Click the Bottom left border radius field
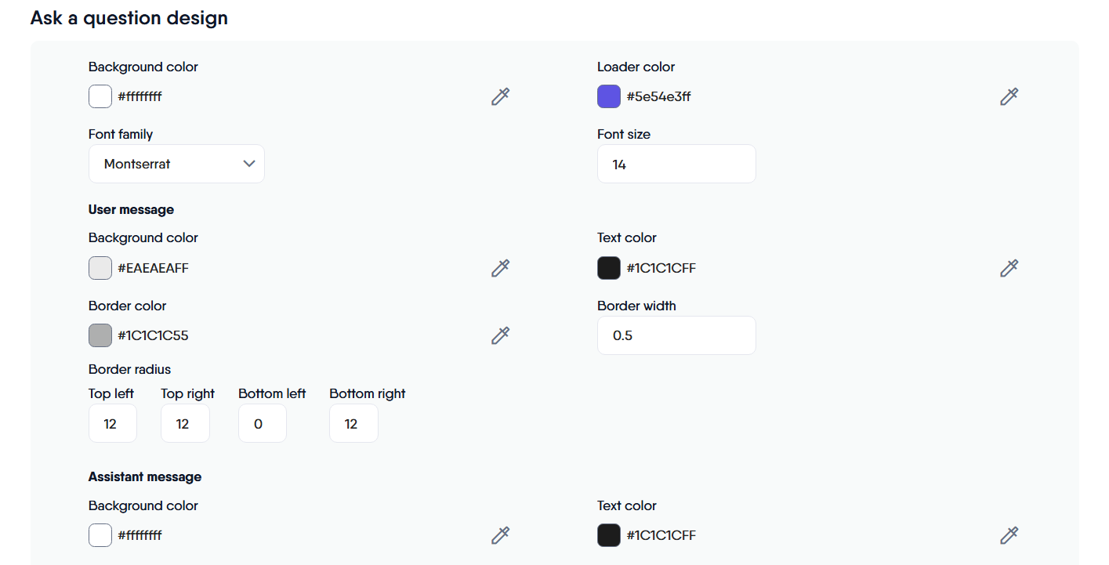The width and height of the screenshot is (1109, 565). click(262, 424)
